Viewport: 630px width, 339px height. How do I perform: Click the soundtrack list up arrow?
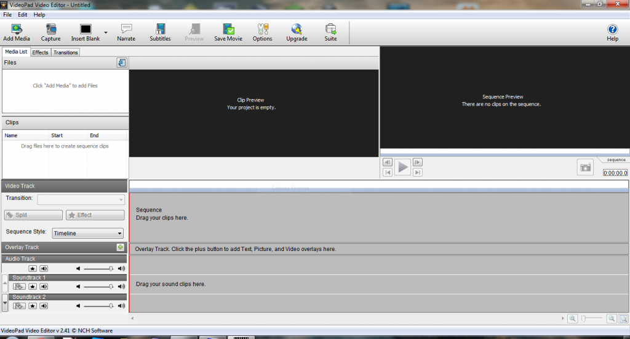pyautogui.click(x=5, y=284)
